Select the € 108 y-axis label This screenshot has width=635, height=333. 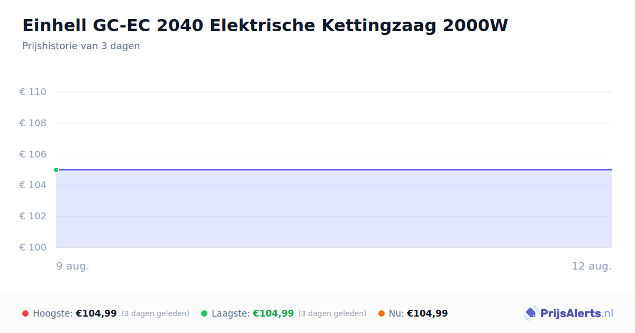click(x=33, y=123)
